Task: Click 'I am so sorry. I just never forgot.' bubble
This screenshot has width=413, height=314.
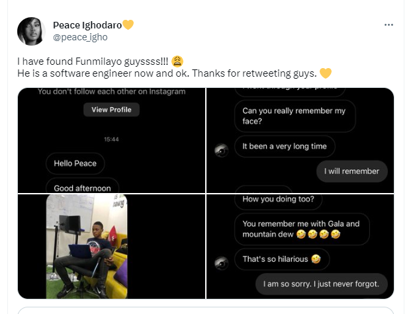Action: (x=321, y=284)
